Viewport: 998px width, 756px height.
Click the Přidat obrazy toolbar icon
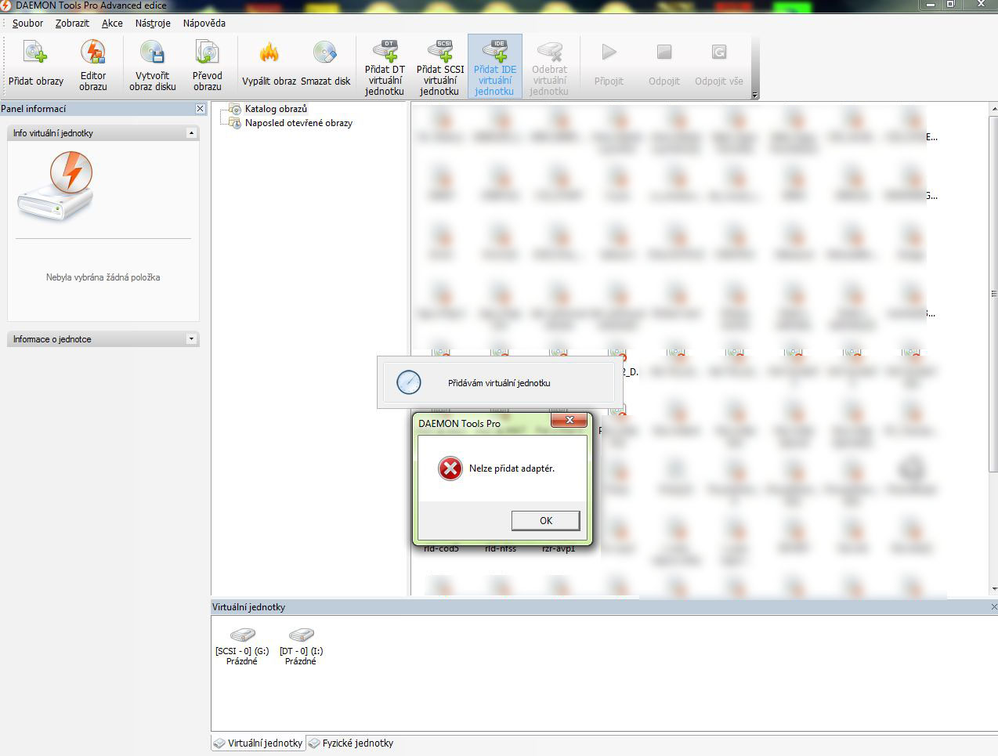click(36, 55)
